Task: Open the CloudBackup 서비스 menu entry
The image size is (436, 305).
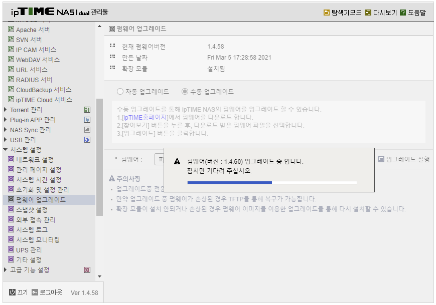Action: [44, 90]
